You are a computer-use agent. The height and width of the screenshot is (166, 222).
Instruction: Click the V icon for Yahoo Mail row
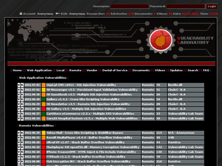click(x=19, y=133)
